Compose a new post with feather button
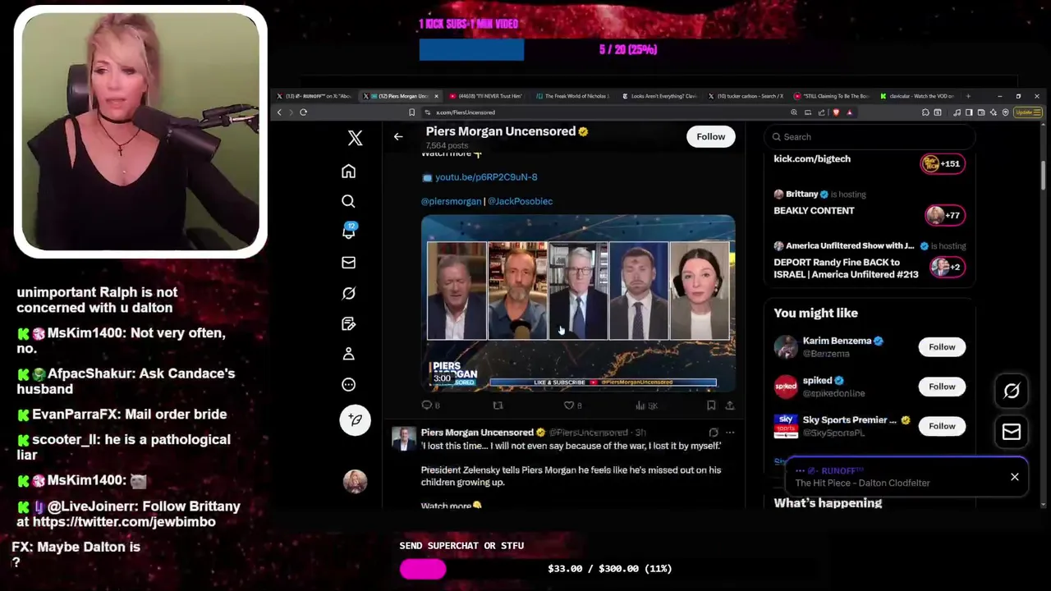This screenshot has height=591, width=1051. (x=355, y=419)
